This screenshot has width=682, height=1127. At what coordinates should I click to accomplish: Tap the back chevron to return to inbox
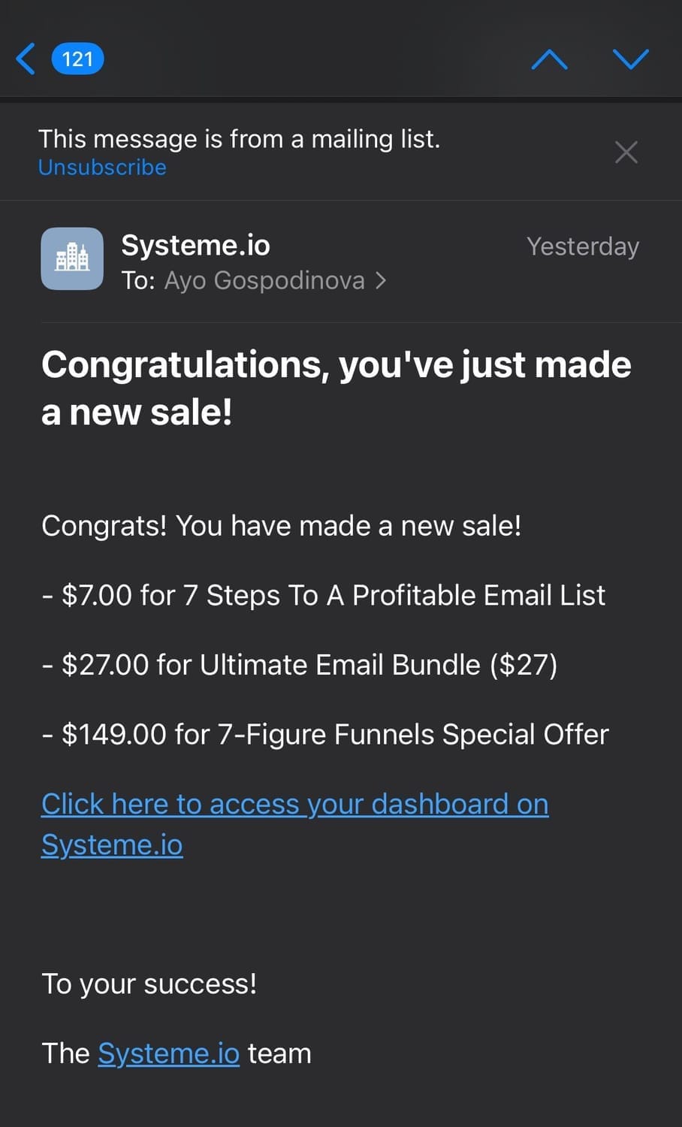point(26,59)
